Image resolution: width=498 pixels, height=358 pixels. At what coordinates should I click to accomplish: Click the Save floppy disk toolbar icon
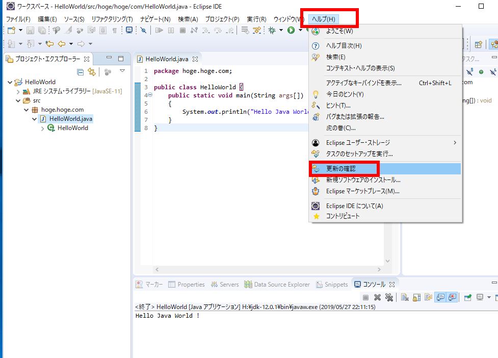[30, 31]
